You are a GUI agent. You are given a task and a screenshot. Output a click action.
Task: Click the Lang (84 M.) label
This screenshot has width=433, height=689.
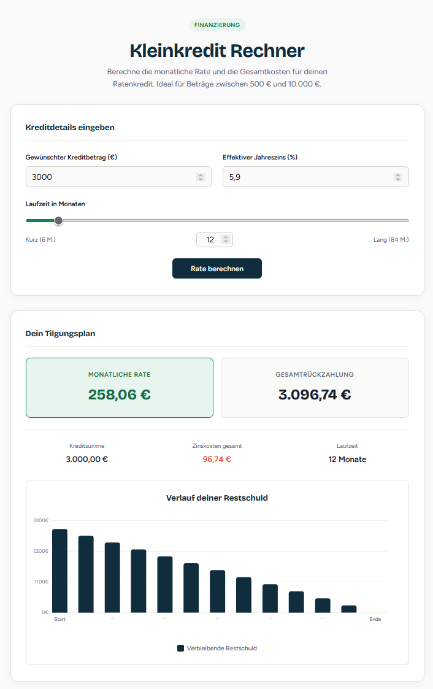tap(391, 239)
